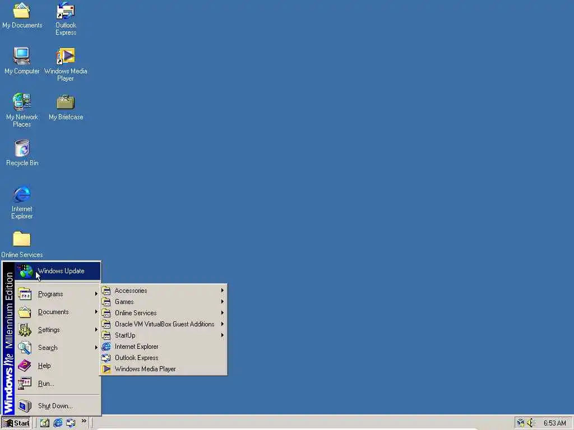This screenshot has height=430, width=574.
Task: Click the Run icon in Start menu
Action: 25,384
